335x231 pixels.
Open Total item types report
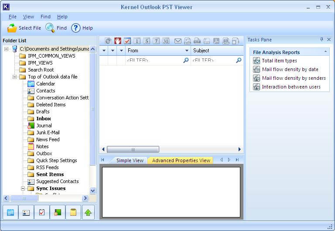(x=279, y=61)
